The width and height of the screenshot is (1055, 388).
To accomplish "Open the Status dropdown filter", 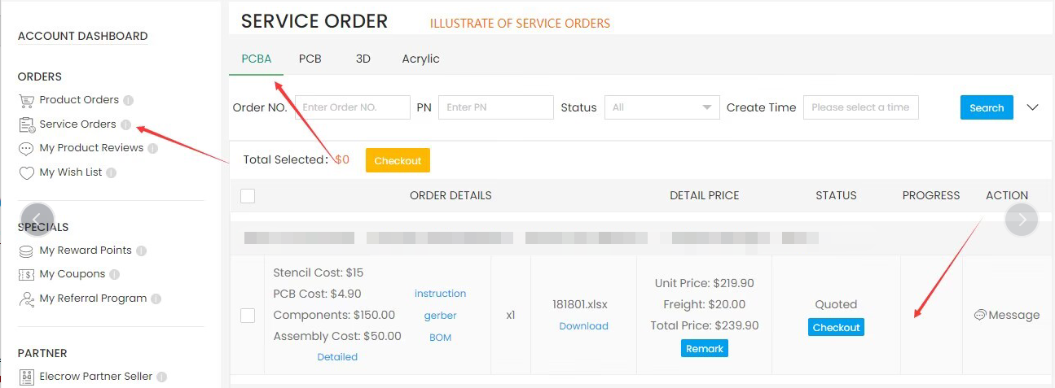I will coord(662,107).
